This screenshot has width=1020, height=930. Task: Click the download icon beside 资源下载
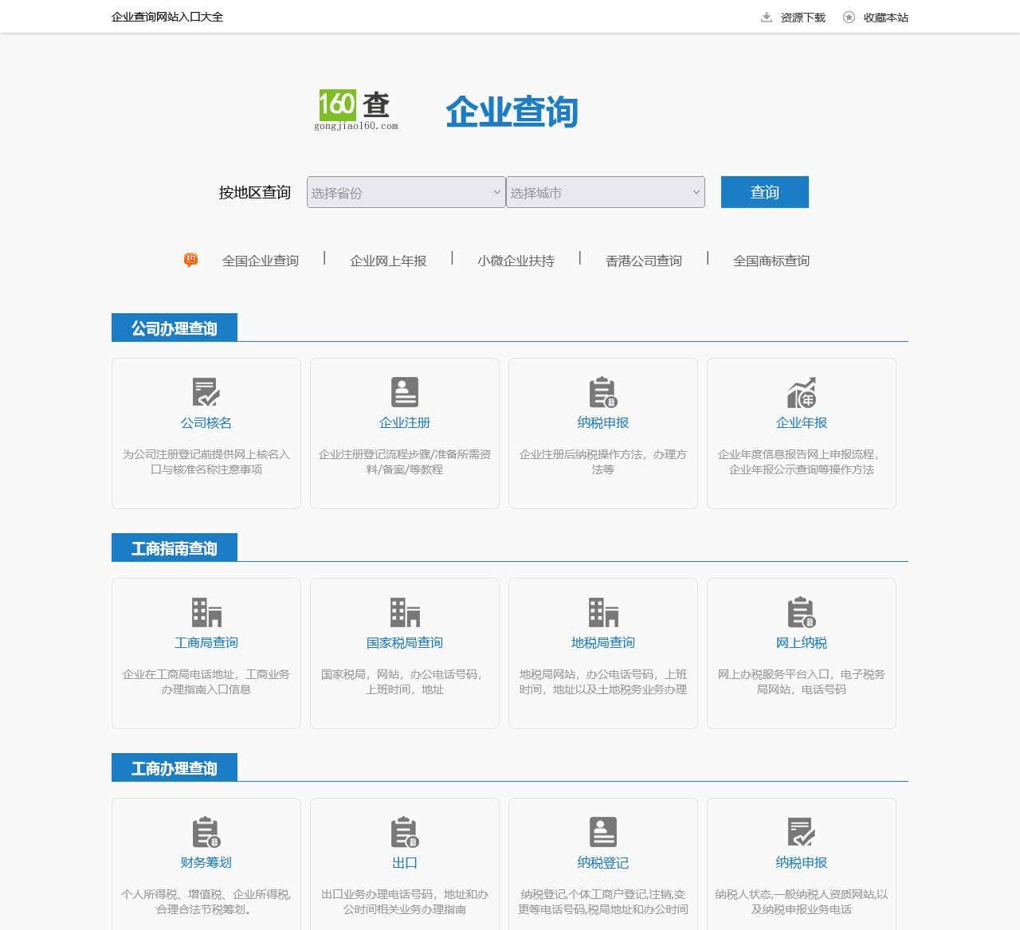(766, 16)
